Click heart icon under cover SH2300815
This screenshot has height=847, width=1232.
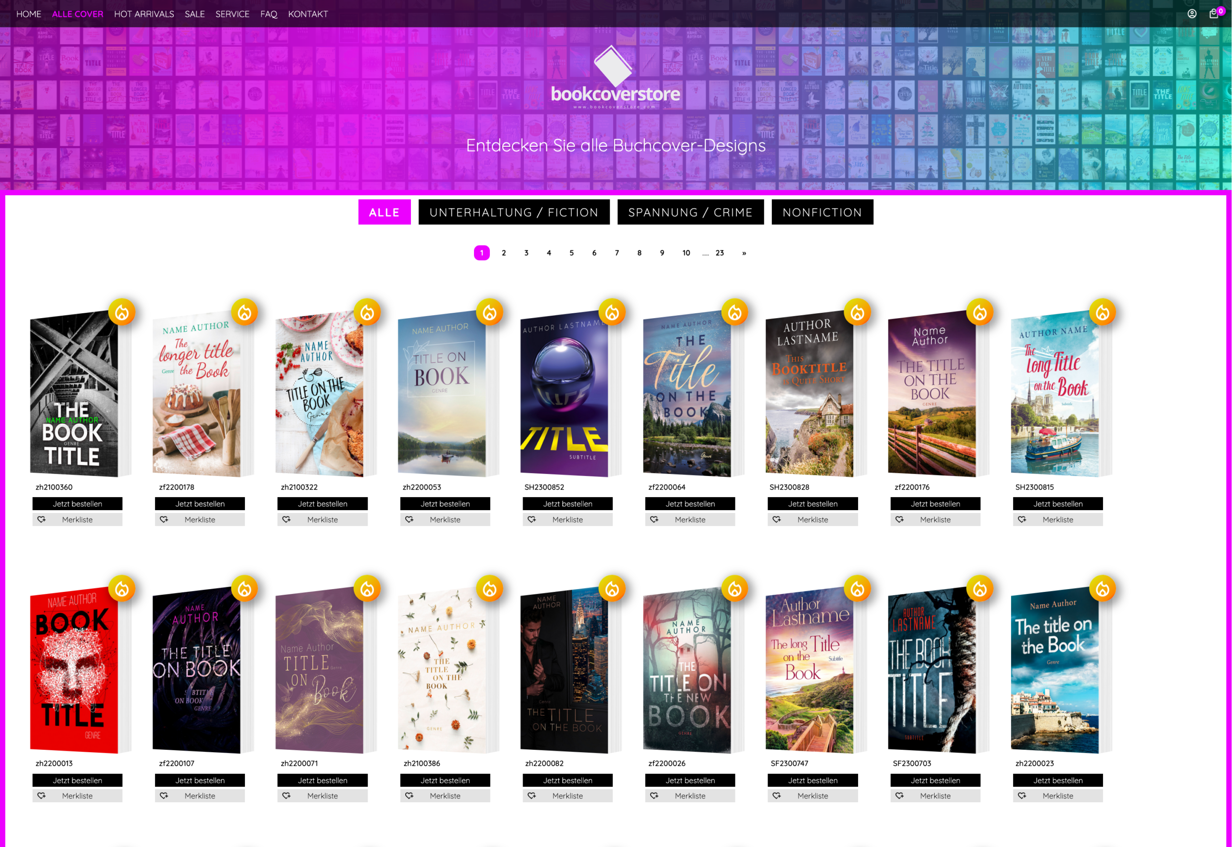click(x=1022, y=520)
